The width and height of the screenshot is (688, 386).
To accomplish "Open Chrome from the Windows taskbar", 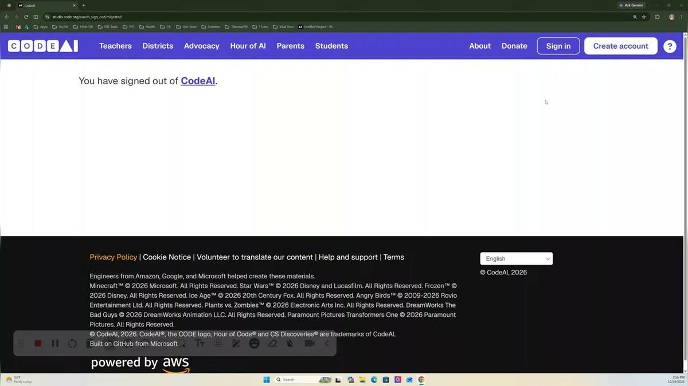I will 421,380.
